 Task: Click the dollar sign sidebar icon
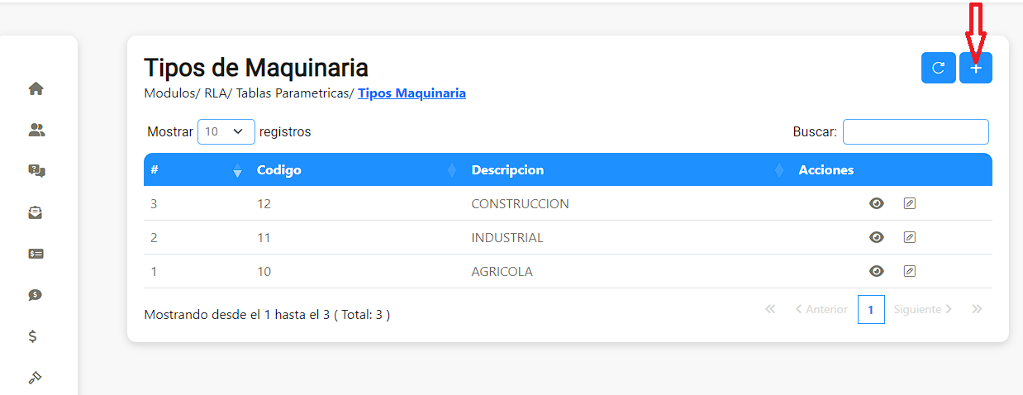(33, 336)
